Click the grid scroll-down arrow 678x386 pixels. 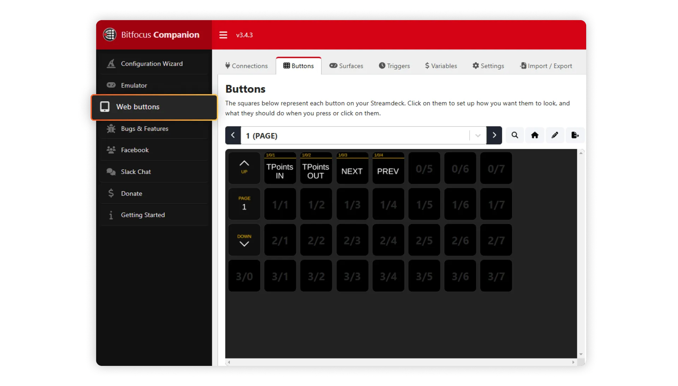[x=581, y=354]
